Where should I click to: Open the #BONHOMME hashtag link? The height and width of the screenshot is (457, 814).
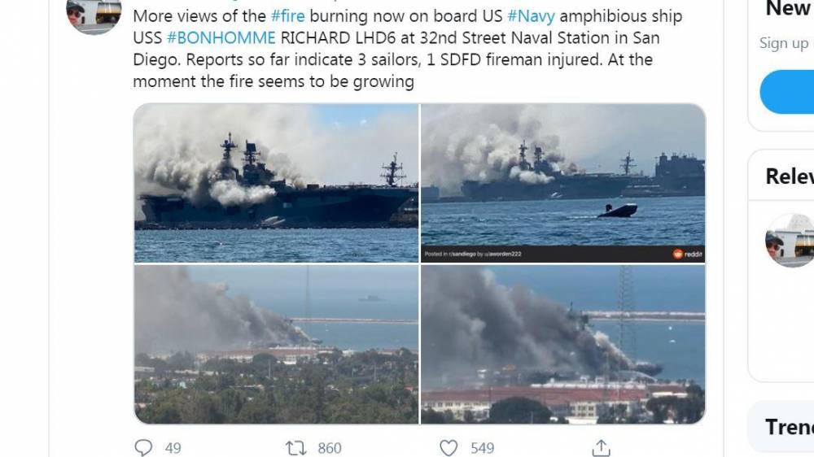pyautogui.click(x=221, y=38)
